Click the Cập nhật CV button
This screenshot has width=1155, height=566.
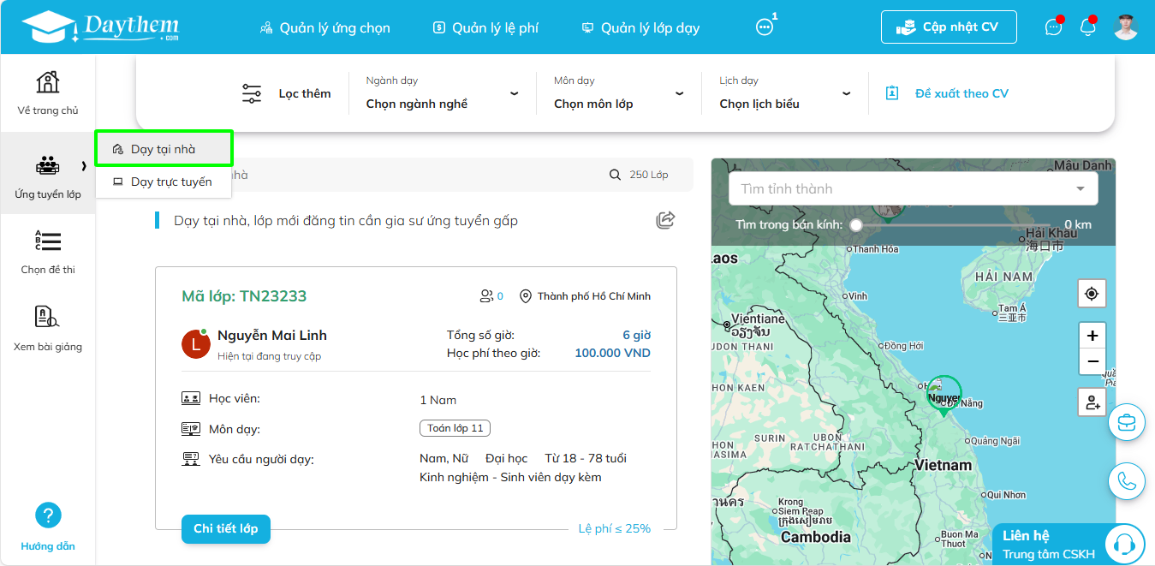949,27
